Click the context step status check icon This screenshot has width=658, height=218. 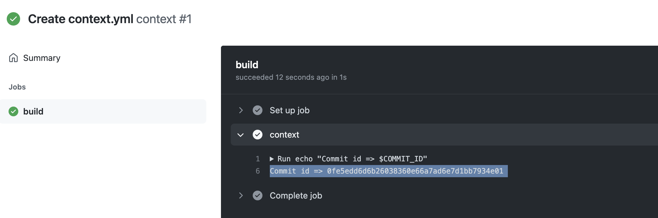point(258,135)
